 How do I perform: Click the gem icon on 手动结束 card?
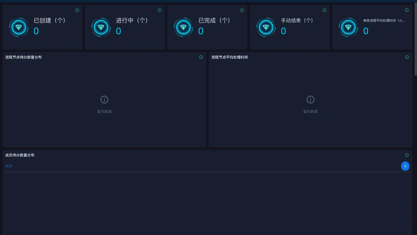(266, 27)
